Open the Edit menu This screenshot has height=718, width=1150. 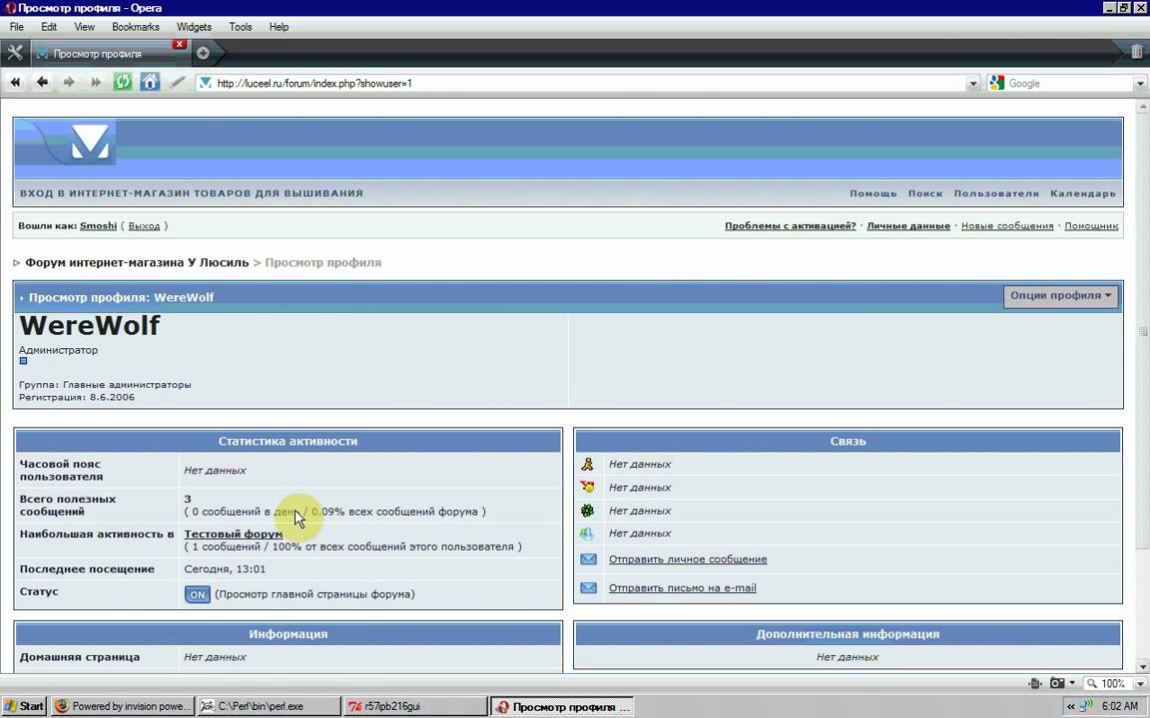pos(49,27)
